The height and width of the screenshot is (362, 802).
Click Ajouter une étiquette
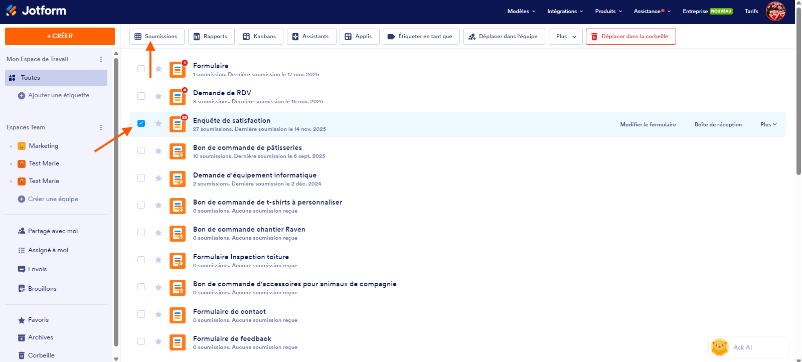pos(54,95)
